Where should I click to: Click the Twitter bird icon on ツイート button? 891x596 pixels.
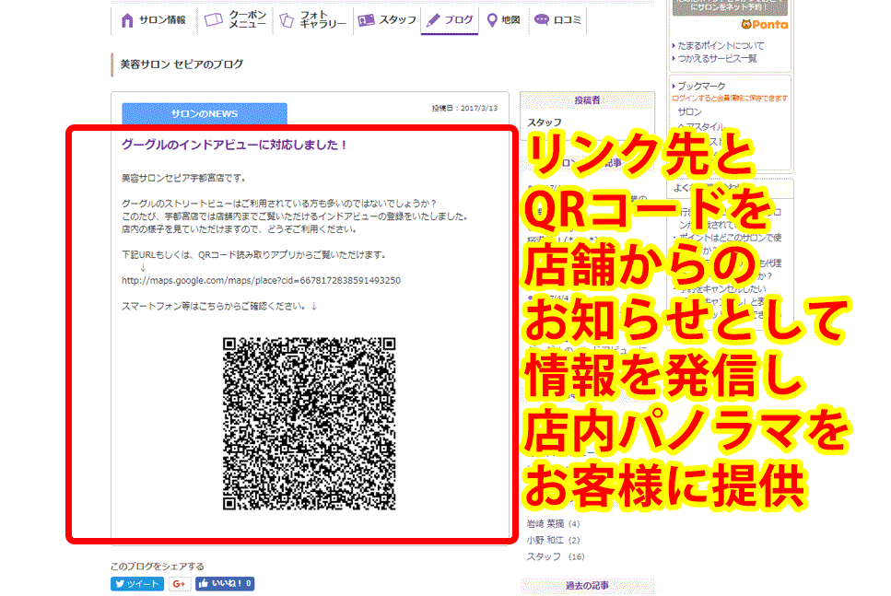point(121,583)
